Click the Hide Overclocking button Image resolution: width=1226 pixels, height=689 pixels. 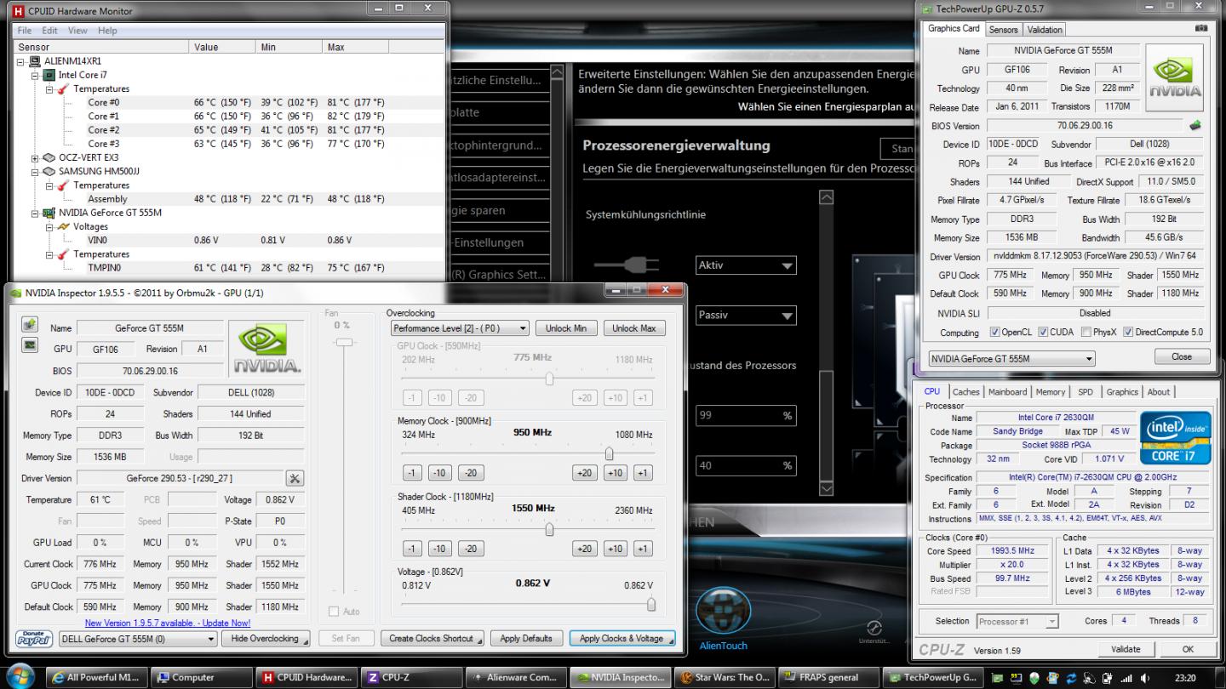click(265, 639)
